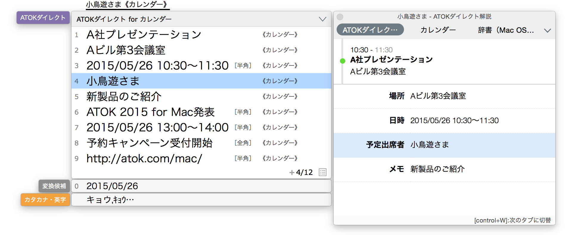Click the window title 小鳥遊さま - ATOKダイレクト解説
Image resolution: width=569 pixels, height=235 pixels.
(x=444, y=17)
